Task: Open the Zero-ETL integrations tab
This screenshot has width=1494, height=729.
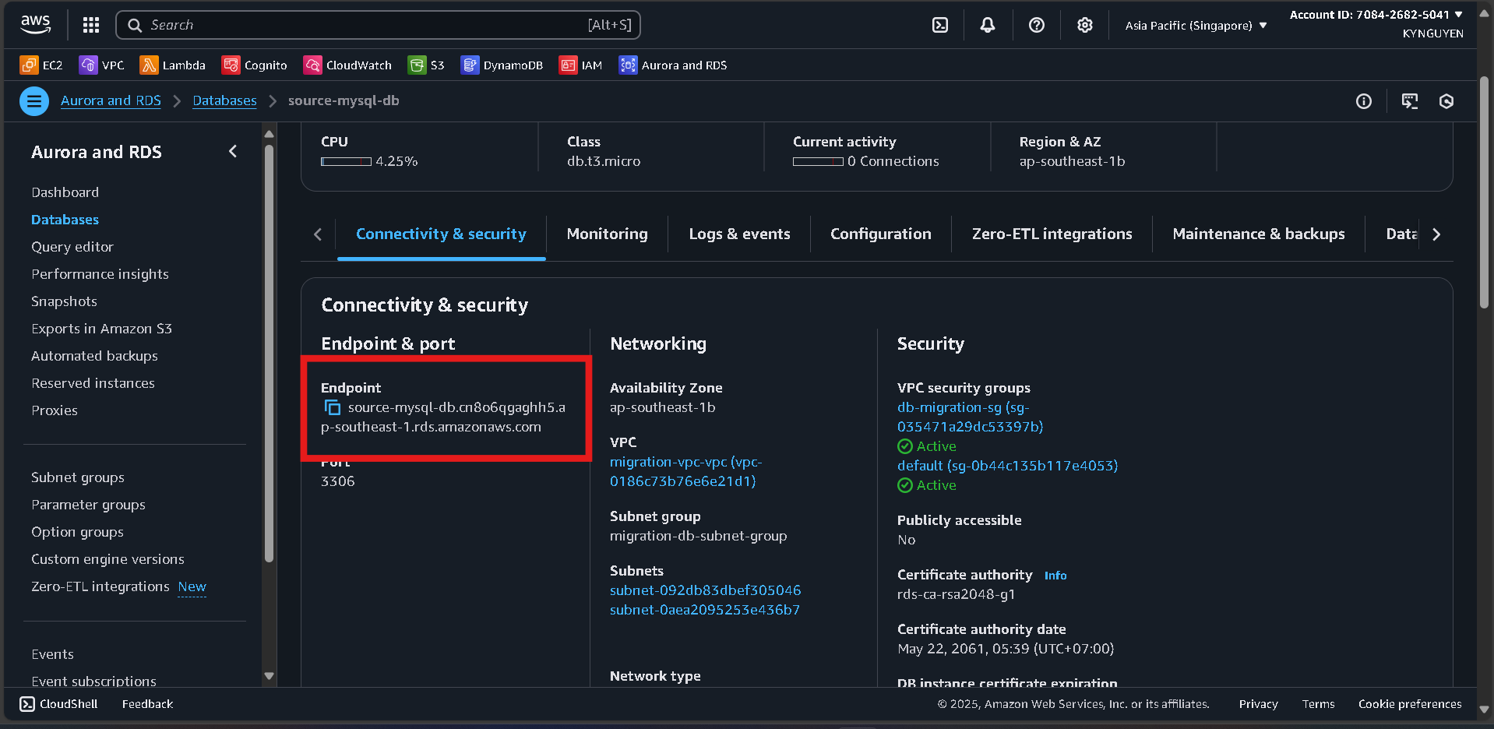Action: [1051, 234]
